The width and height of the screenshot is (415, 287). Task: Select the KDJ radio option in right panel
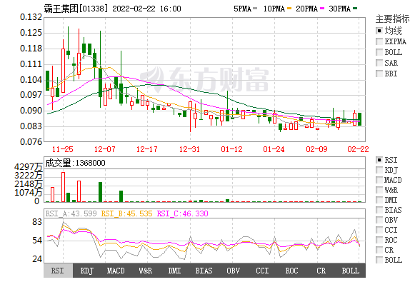(379, 170)
